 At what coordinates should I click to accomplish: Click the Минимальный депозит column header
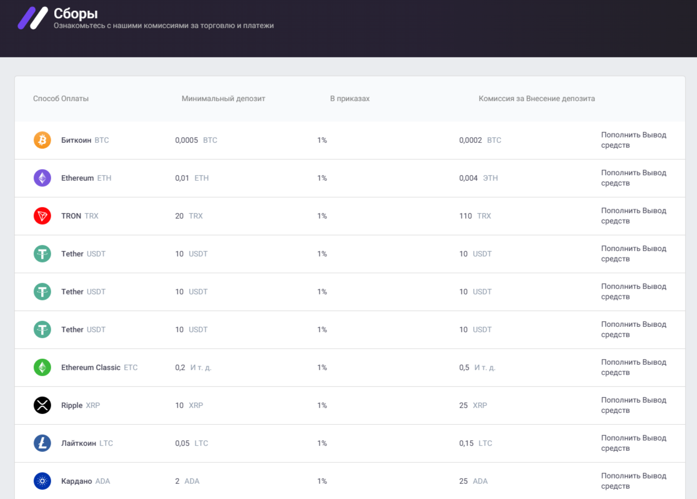(x=224, y=99)
